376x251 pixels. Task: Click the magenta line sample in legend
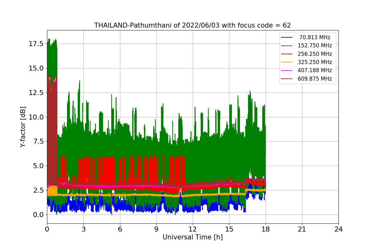coord(287,71)
